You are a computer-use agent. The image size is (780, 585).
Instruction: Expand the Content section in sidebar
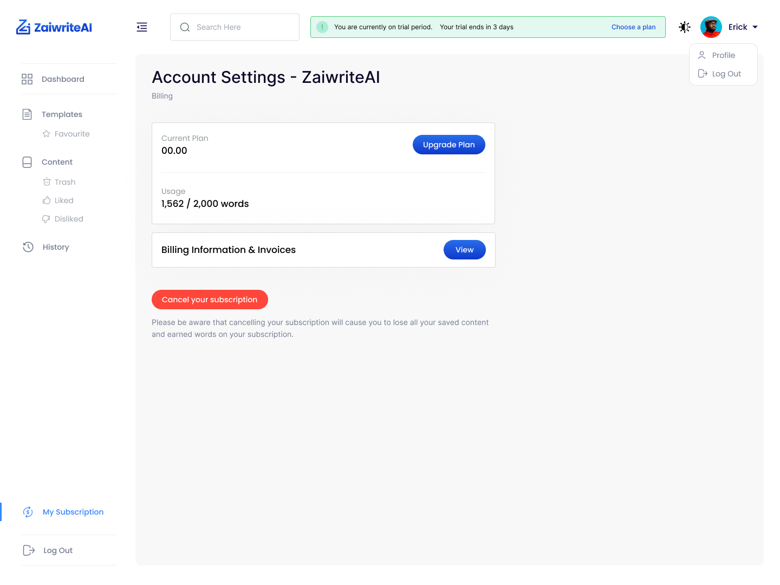tap(57, 162)
